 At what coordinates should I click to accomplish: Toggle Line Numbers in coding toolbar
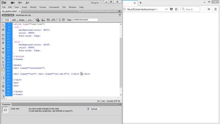(x=3, y=58)
